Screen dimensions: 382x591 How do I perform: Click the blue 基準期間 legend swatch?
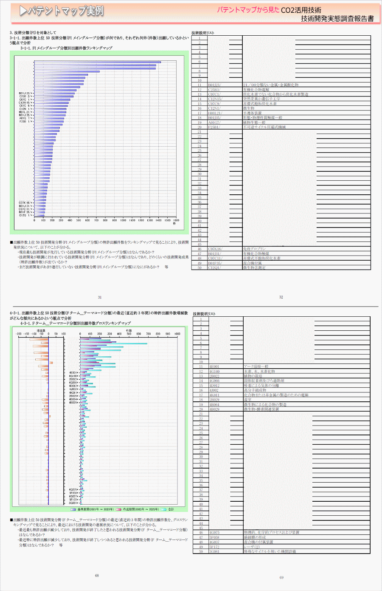pyautogui.click(x=73, y=509)
